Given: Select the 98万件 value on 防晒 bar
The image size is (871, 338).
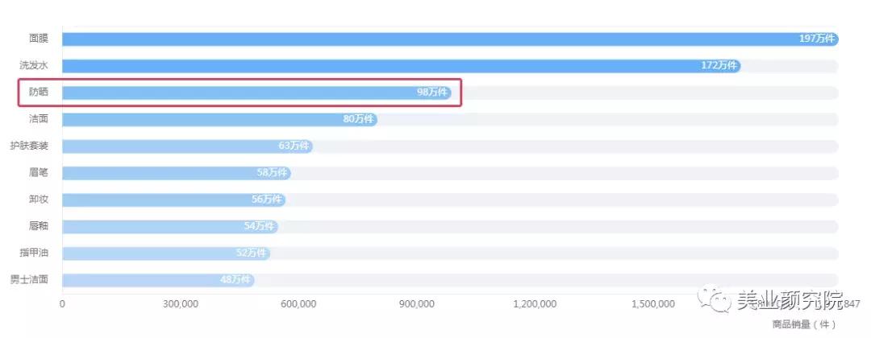Looking at the screenshot, I should pos(432,93).
